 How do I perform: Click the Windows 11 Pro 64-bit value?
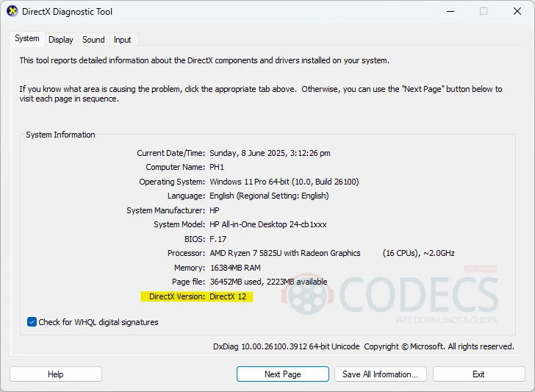[284, 182]
